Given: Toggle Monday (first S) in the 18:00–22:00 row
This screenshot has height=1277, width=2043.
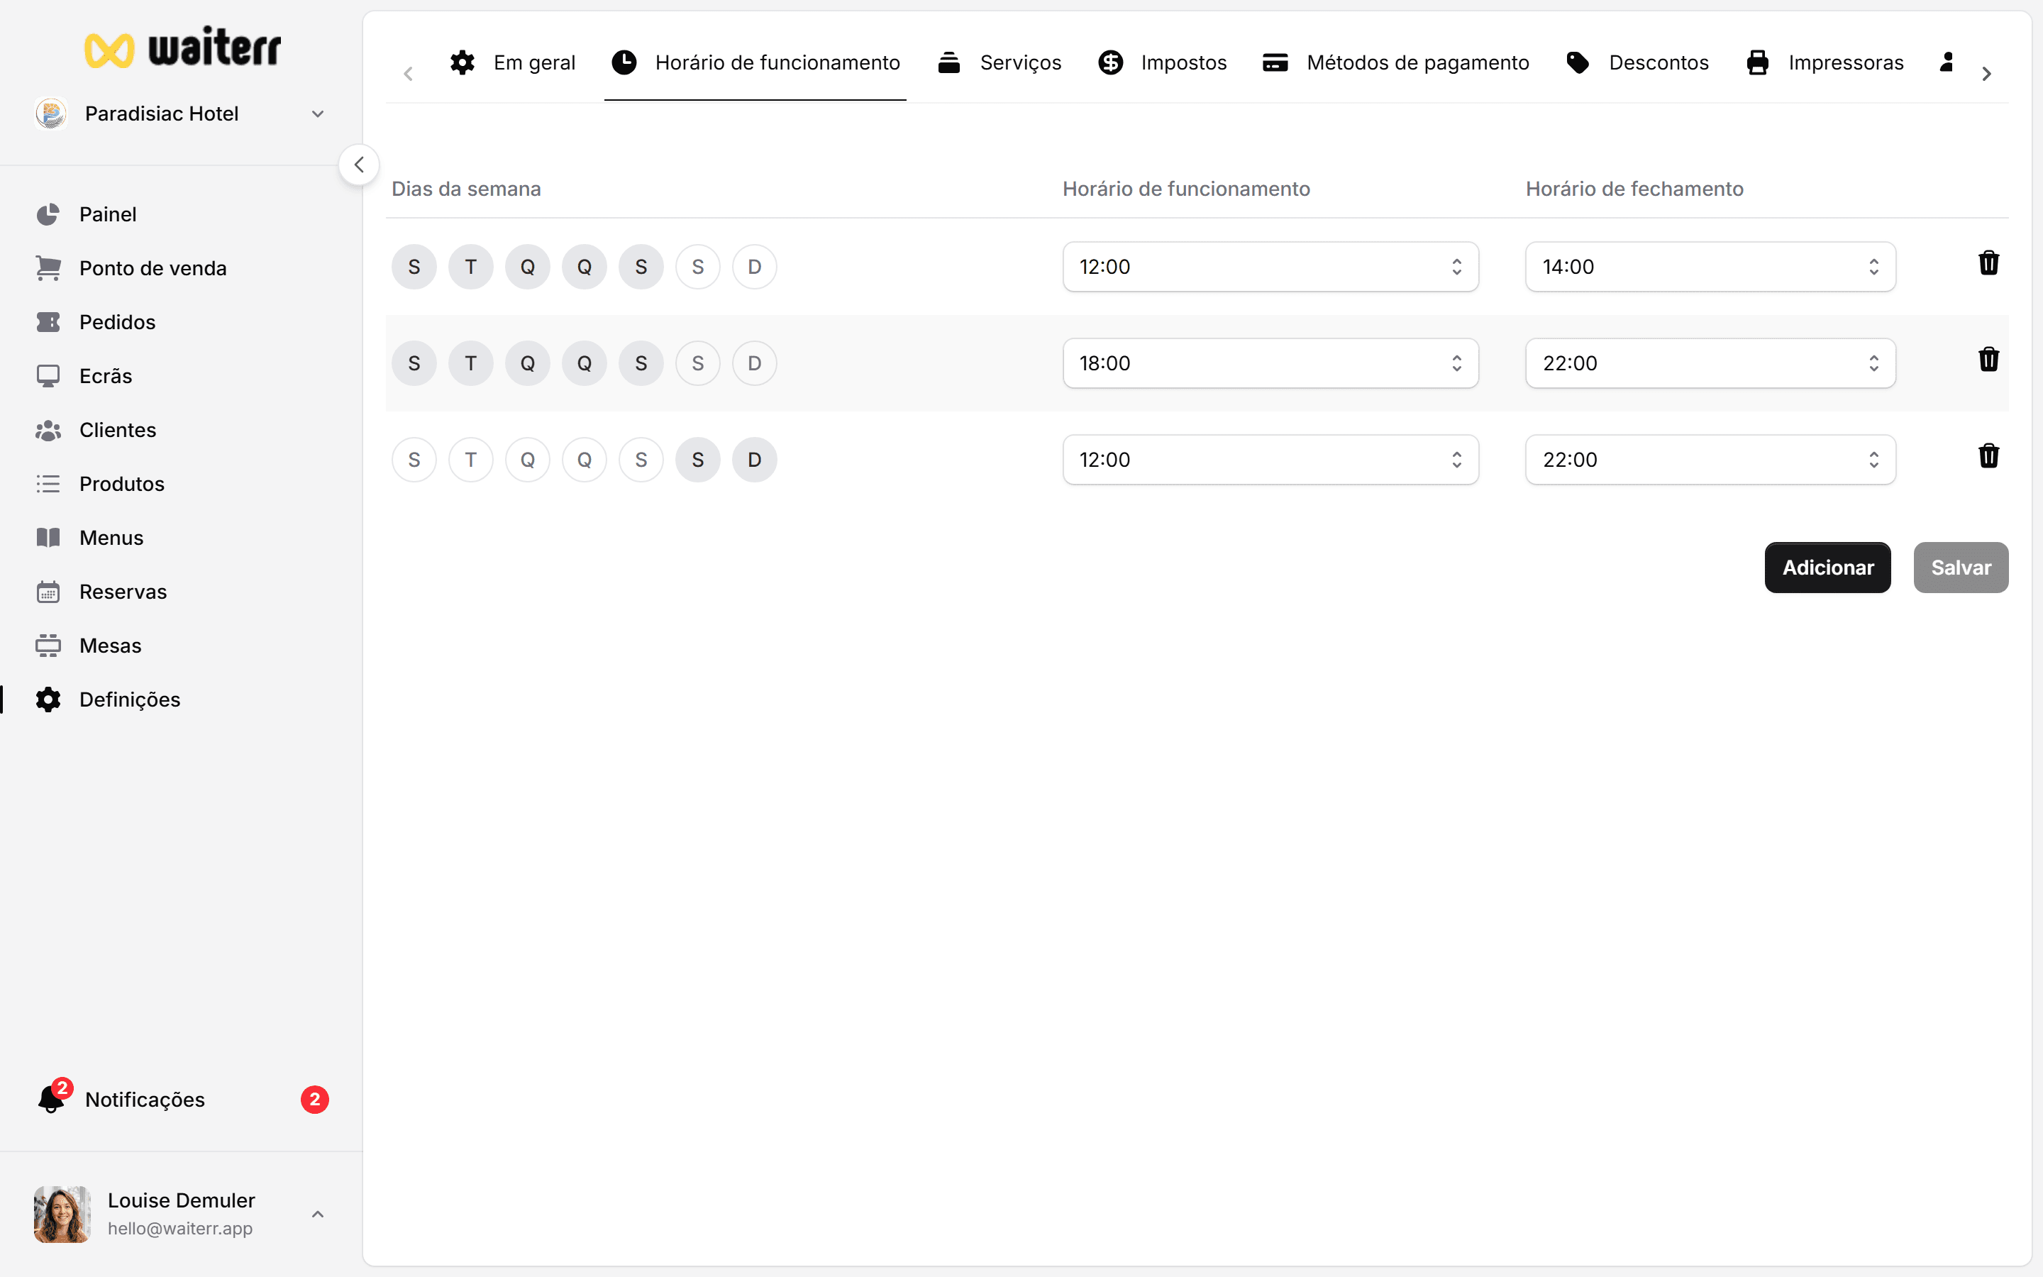Looking at the screenshot, I should tap(414, 363).
